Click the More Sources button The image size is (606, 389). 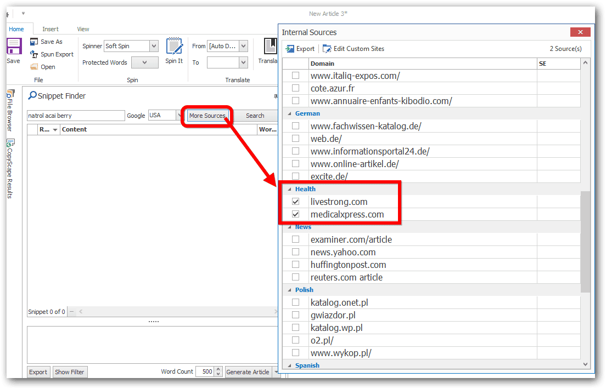pos(207,116)
